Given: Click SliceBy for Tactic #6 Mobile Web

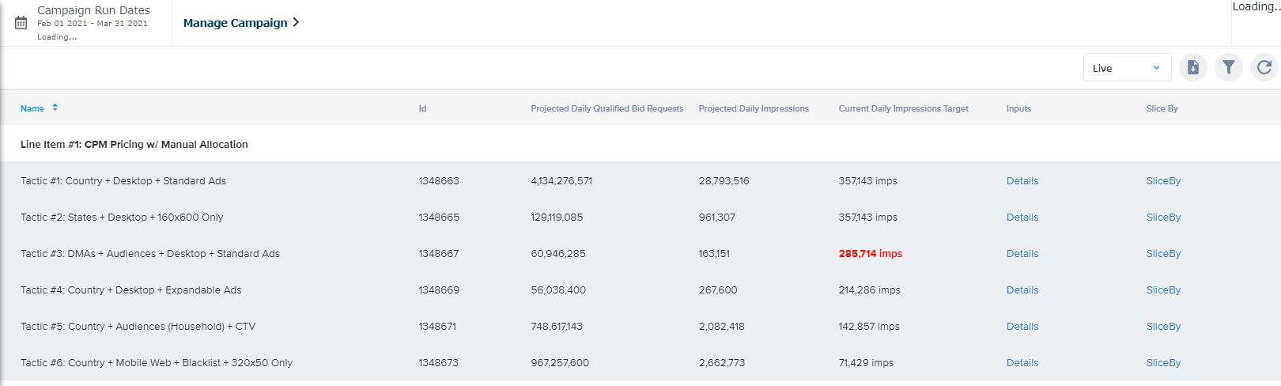Looking at the screenshot, I should [1162, 363].
